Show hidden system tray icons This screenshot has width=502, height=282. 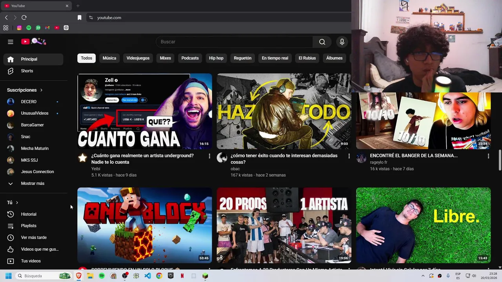click(423, 276)
